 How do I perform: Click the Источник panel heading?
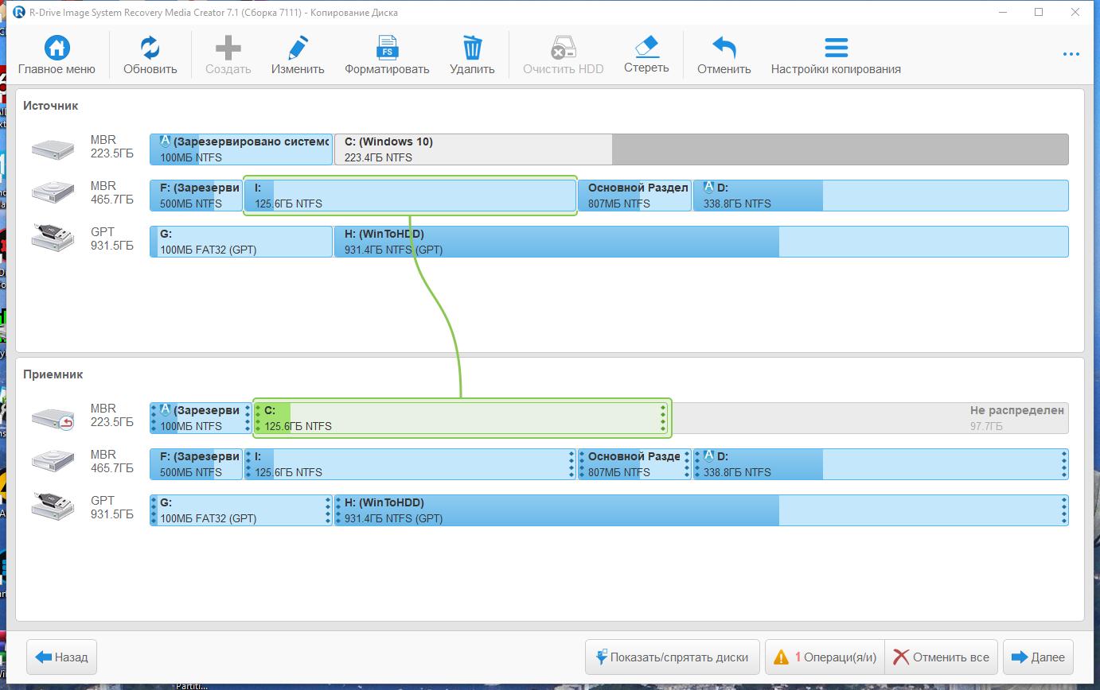pyautogui.click(x=51, y=105)
